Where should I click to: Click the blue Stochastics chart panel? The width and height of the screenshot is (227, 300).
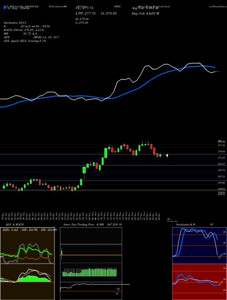[199, 245]
